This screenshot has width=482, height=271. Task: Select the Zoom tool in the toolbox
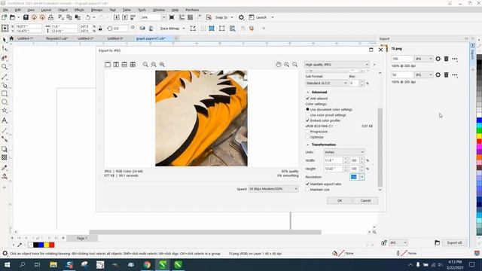pyautogui.click(x=5, y=67)
